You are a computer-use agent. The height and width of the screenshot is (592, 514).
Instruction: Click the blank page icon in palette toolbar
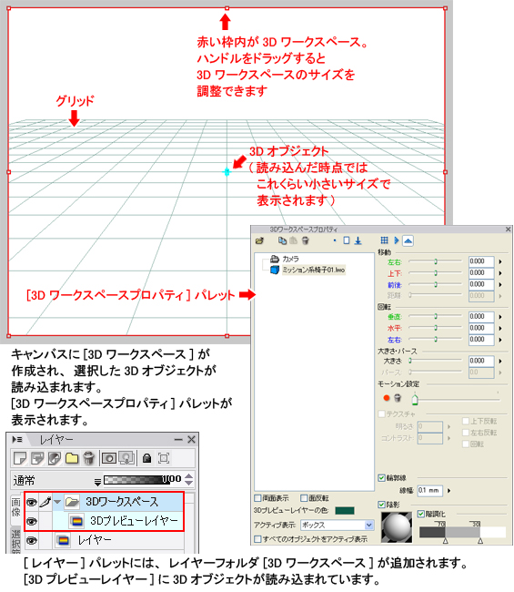(347, 240)
